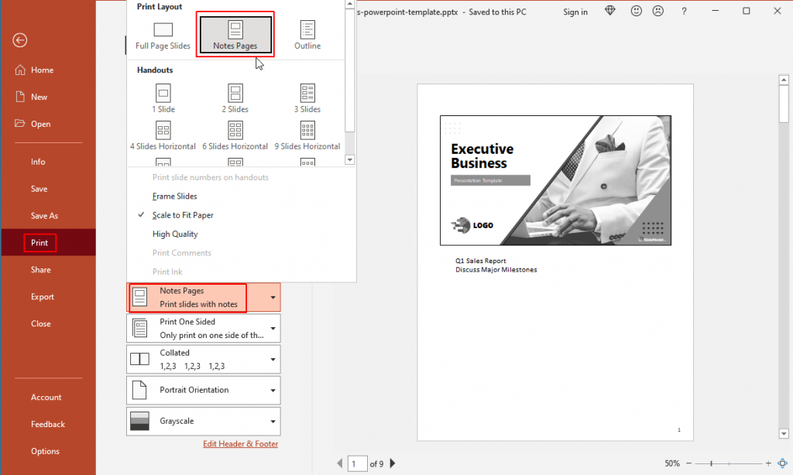Image resolution: width=793 pixels, height=475 pixels.
Task: Click Close in the sidebar
Action: 48,324
